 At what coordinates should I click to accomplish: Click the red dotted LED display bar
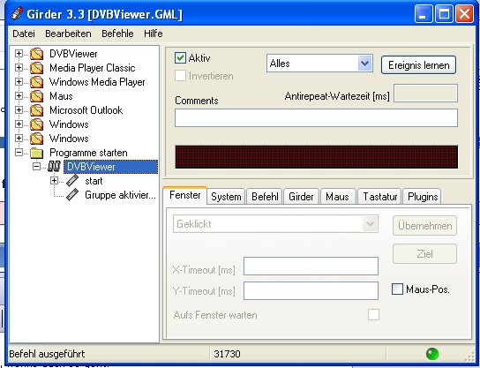(x=316, y=157)
